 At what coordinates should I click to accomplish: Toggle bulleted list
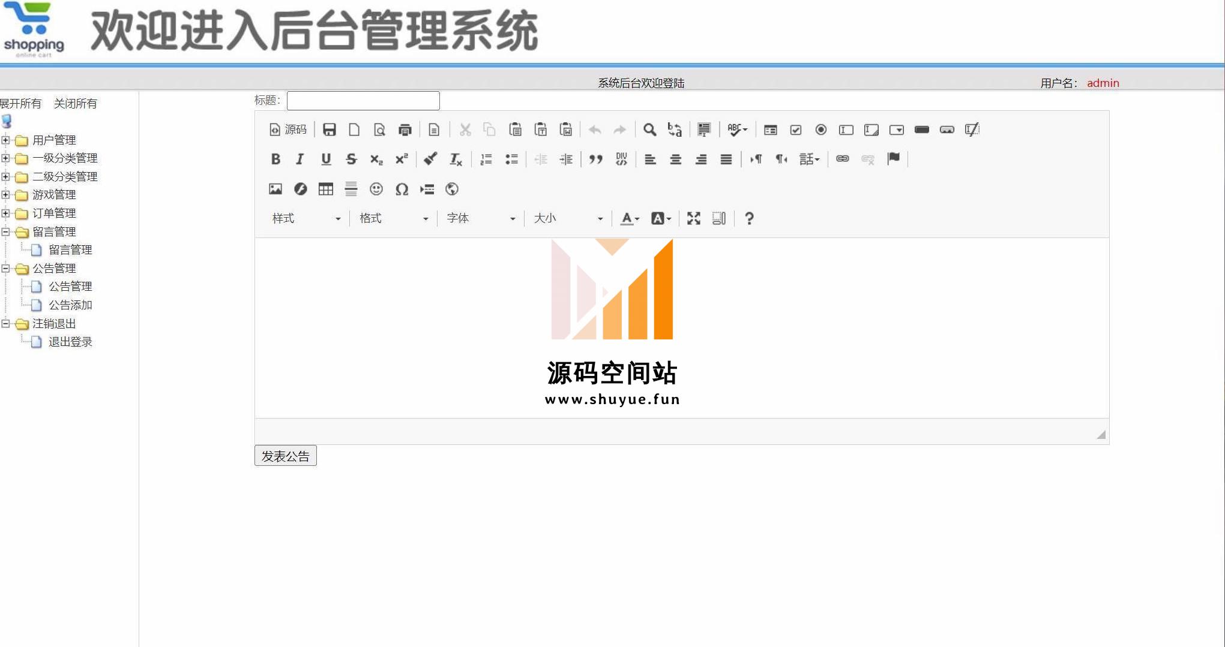click(511, 159)
